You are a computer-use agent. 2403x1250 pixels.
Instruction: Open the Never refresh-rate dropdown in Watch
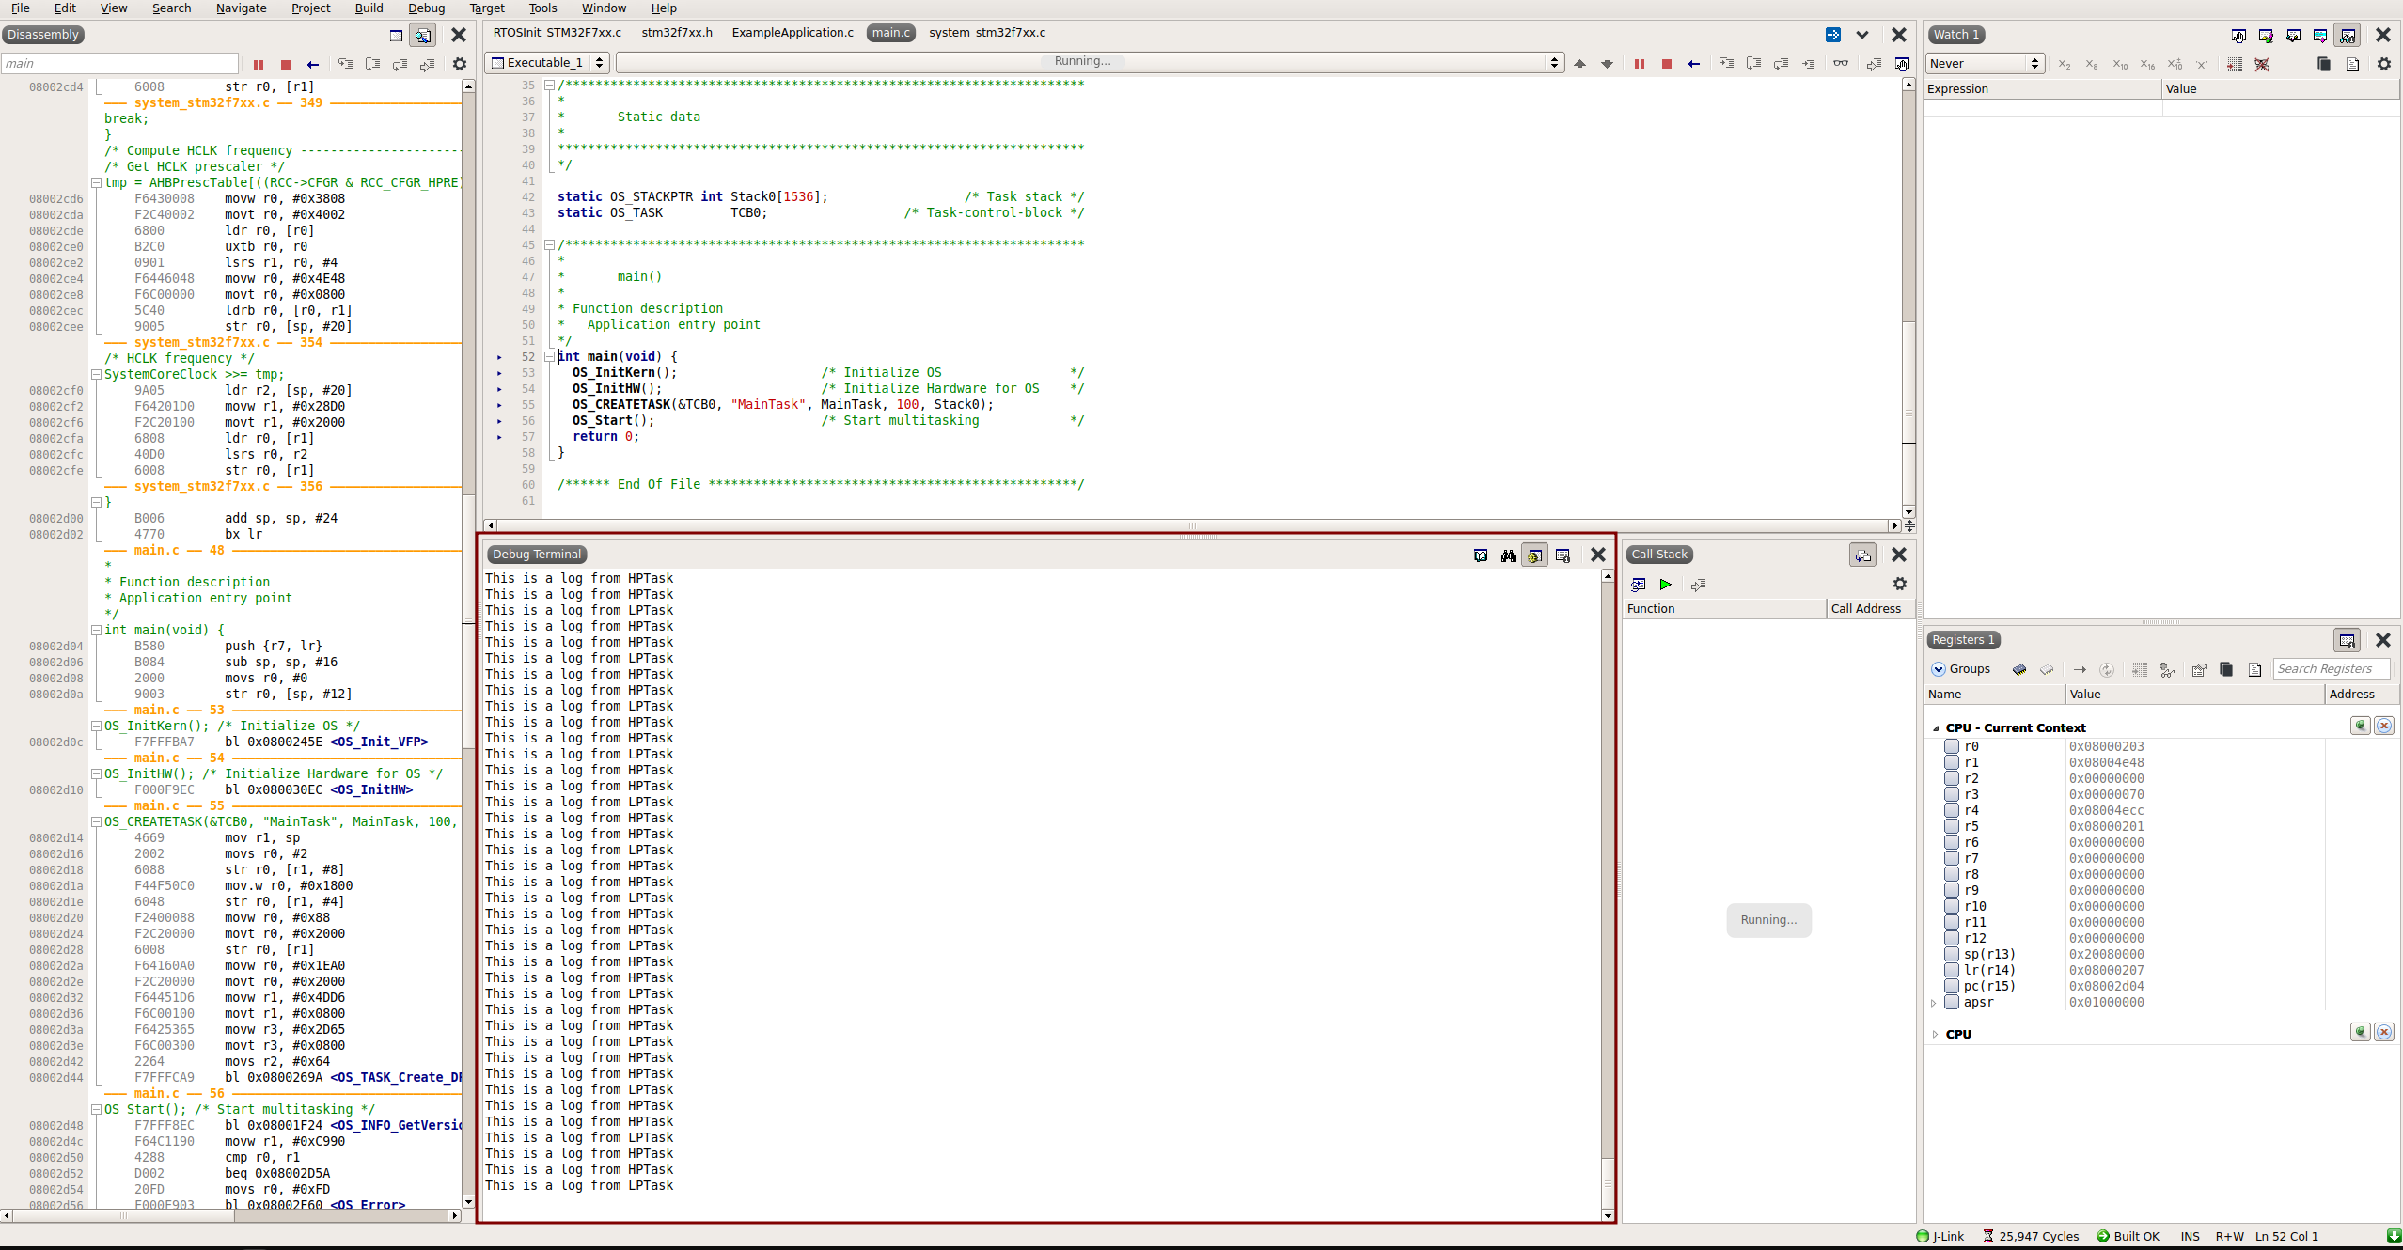(x=1984, y=64)
